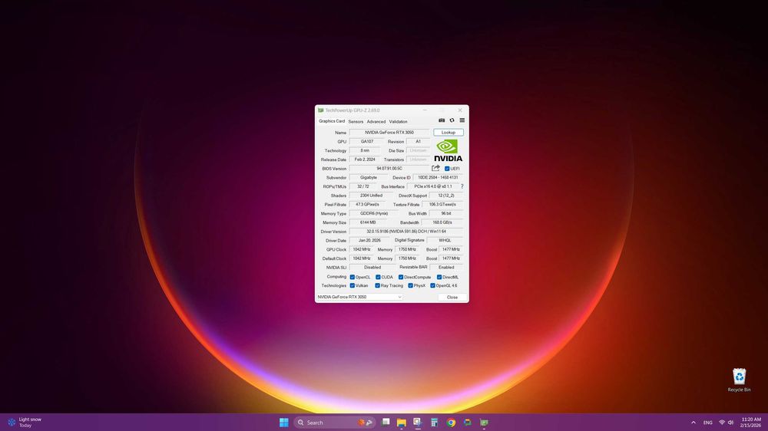
Task: Show hidden system tray icons
Action: pos(693,423)
